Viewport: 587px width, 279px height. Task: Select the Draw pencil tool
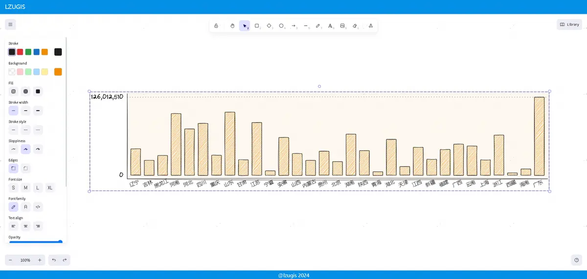[318, 26]
